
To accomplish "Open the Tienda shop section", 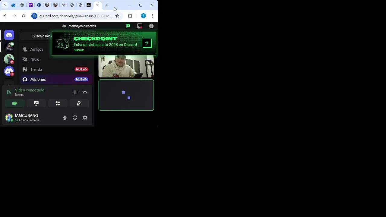I will (x=56, y=69).
